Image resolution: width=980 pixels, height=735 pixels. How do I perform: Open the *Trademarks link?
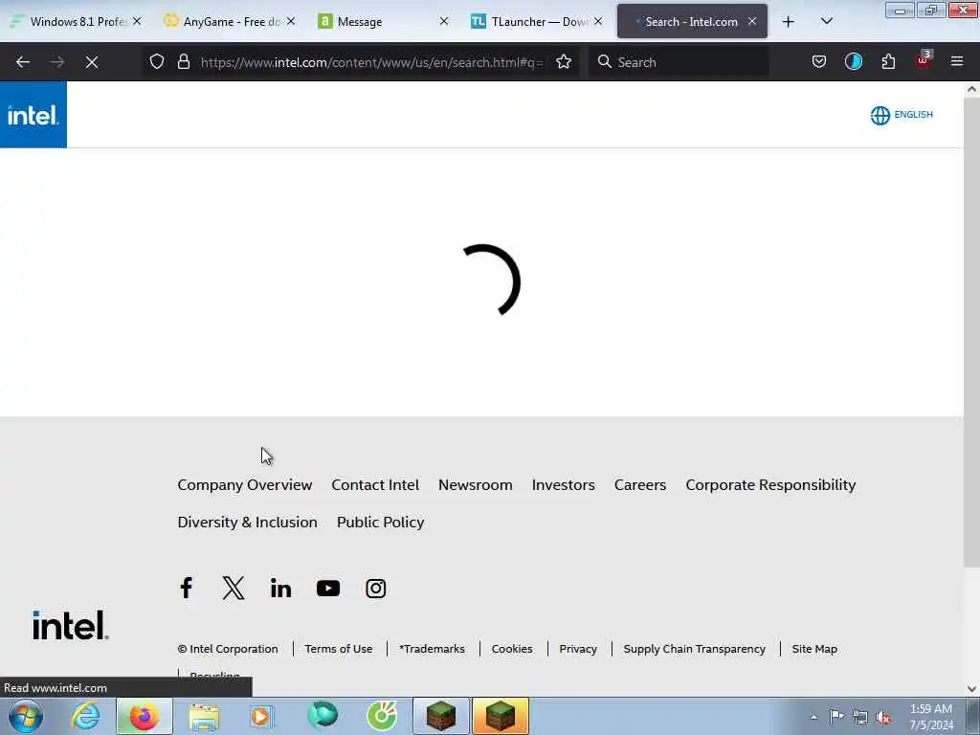click(x=432, y=649)
